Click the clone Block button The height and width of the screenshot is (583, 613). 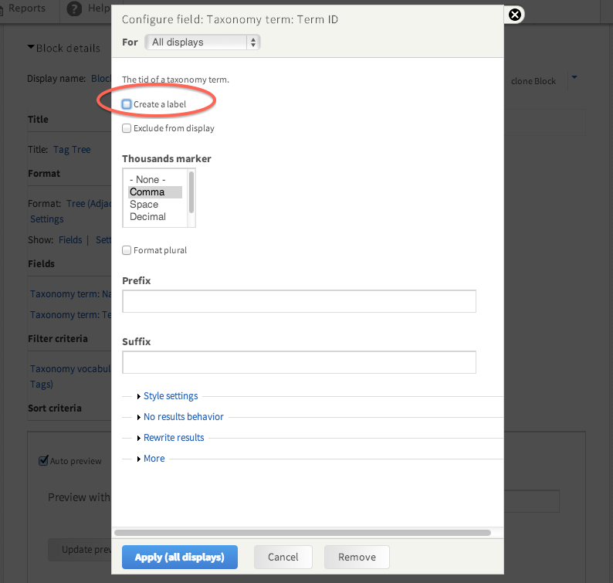pos(533,81)
